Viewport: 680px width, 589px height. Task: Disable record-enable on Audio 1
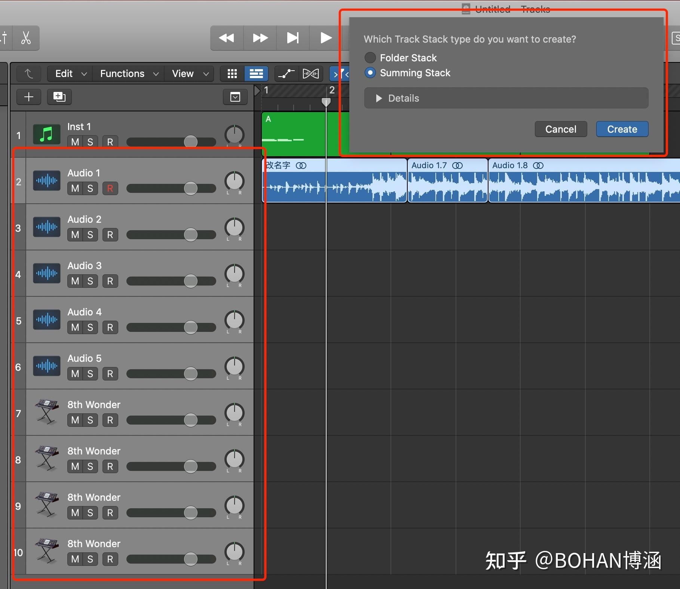(110, 188)
